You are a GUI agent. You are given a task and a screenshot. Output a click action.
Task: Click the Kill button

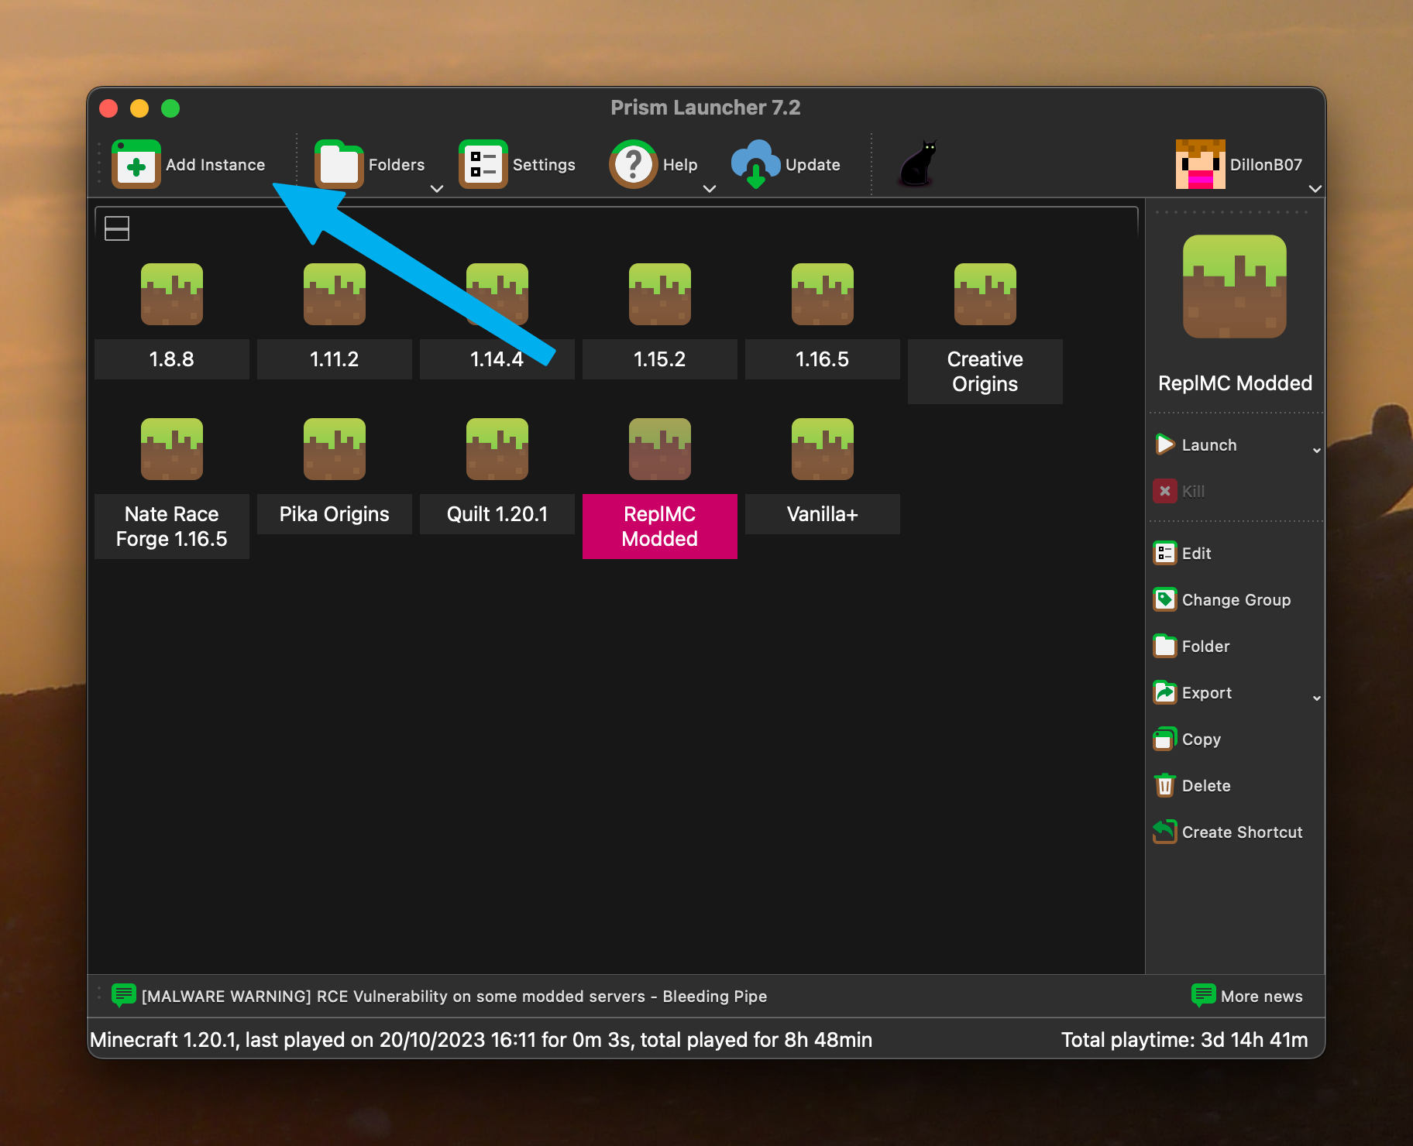pos(1181,491)
